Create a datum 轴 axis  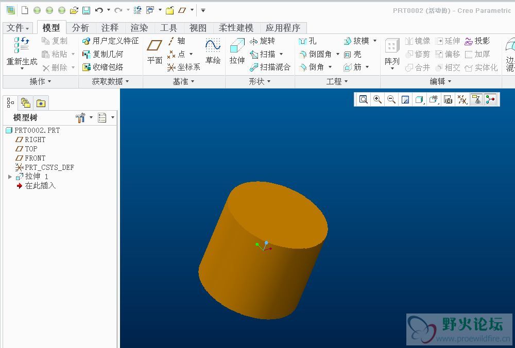pyautogui.click(x=176, y=41)
